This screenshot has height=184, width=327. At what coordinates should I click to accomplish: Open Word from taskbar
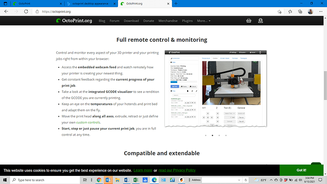[x=127, y=180]
